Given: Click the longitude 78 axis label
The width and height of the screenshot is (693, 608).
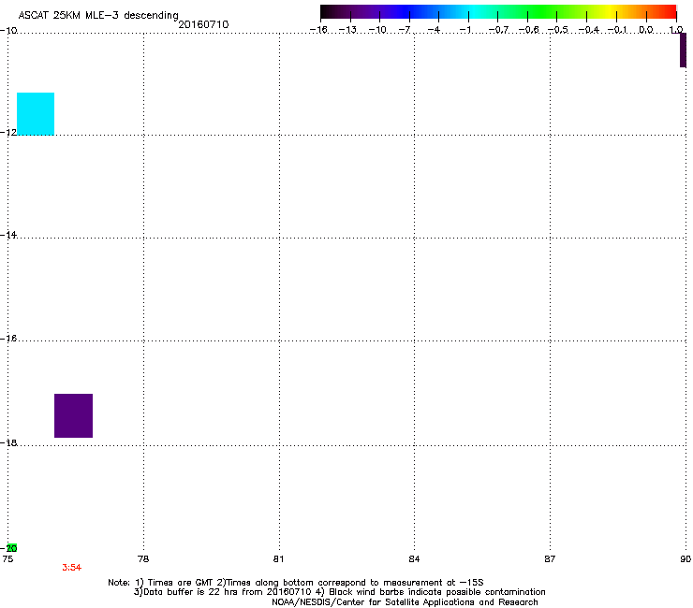Looking at the screenshot, I should [143, 559].
